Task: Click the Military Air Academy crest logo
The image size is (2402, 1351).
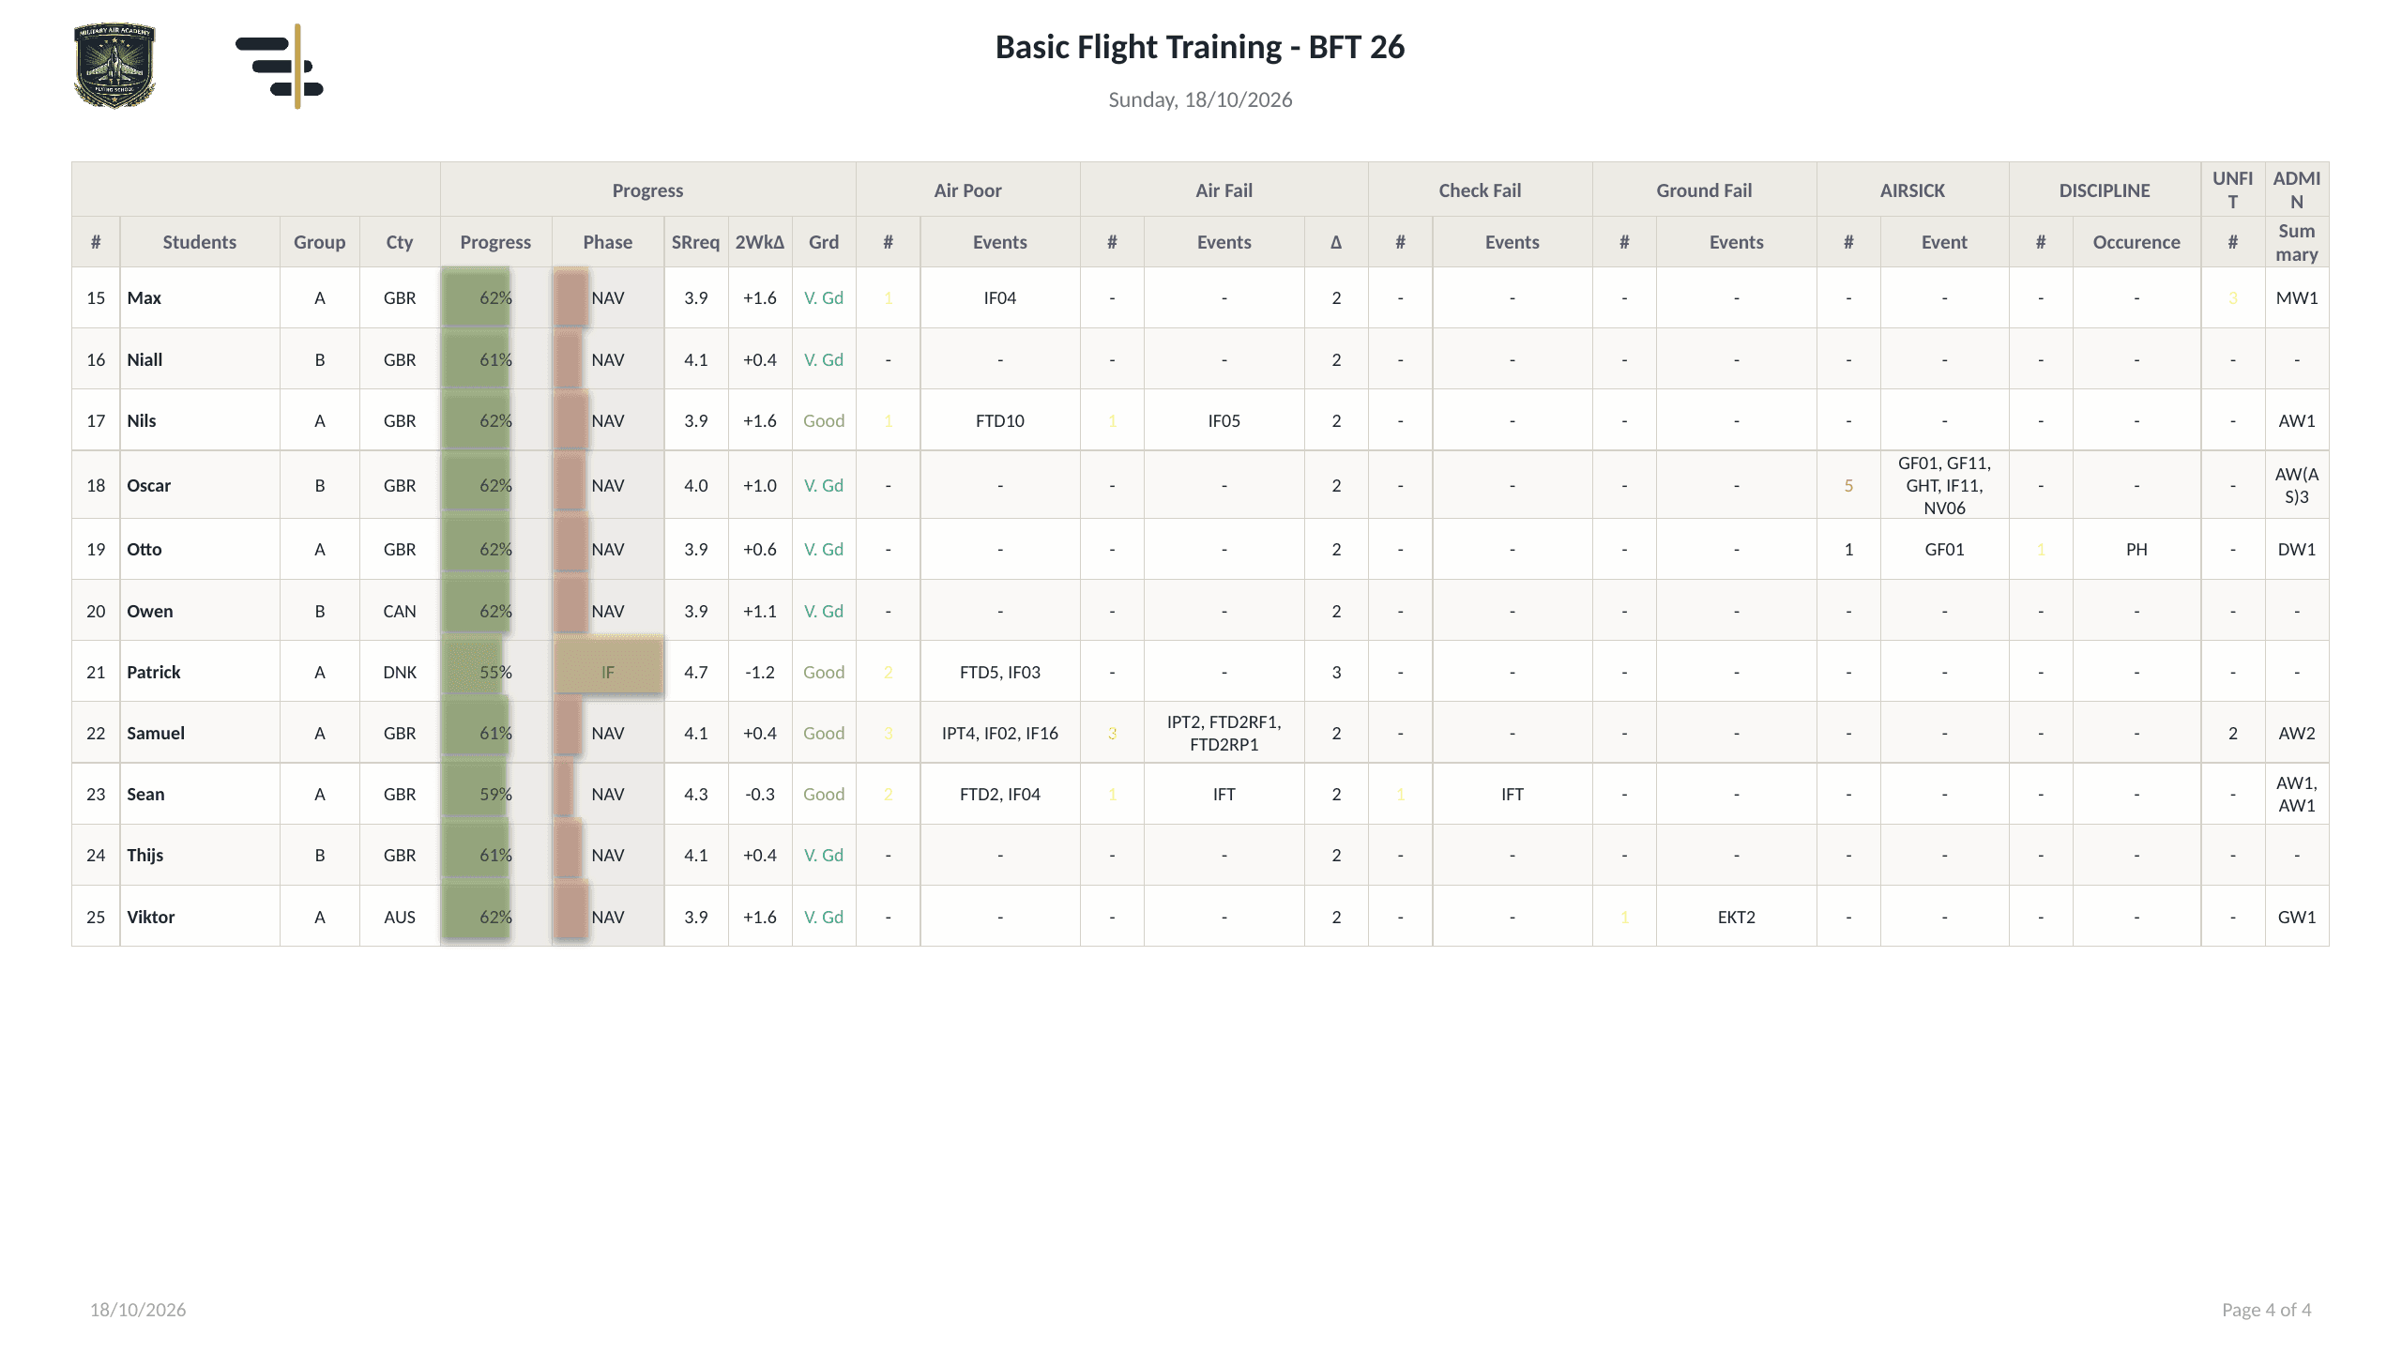Action: click(114, 66)
